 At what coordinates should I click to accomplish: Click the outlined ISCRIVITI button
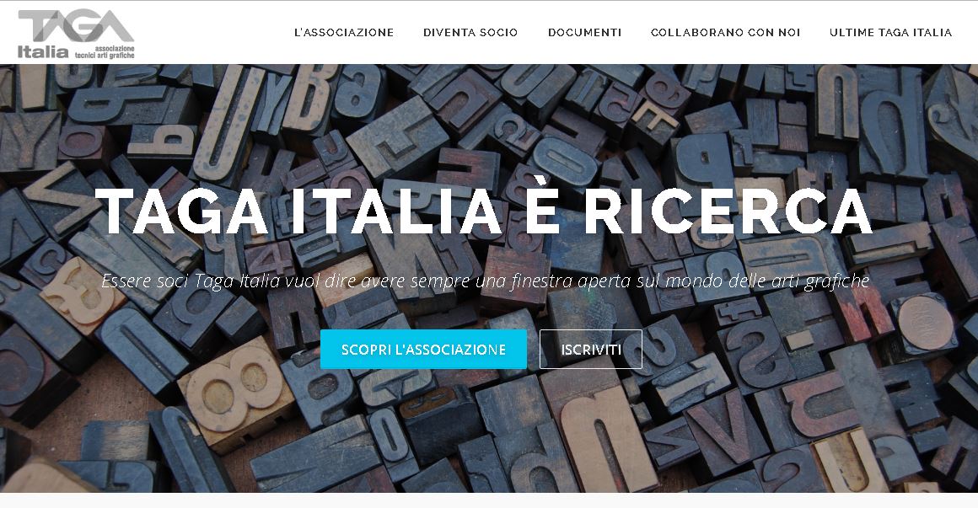pyautogui.click(x=591, y=349)
